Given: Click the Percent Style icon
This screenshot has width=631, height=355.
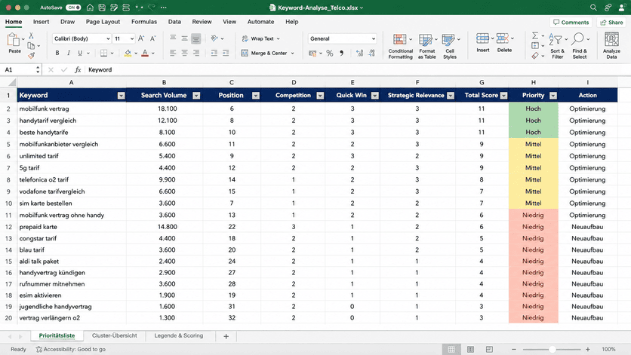Looking at the screenshot, I should pyautogui.click(x=330, y=53).
